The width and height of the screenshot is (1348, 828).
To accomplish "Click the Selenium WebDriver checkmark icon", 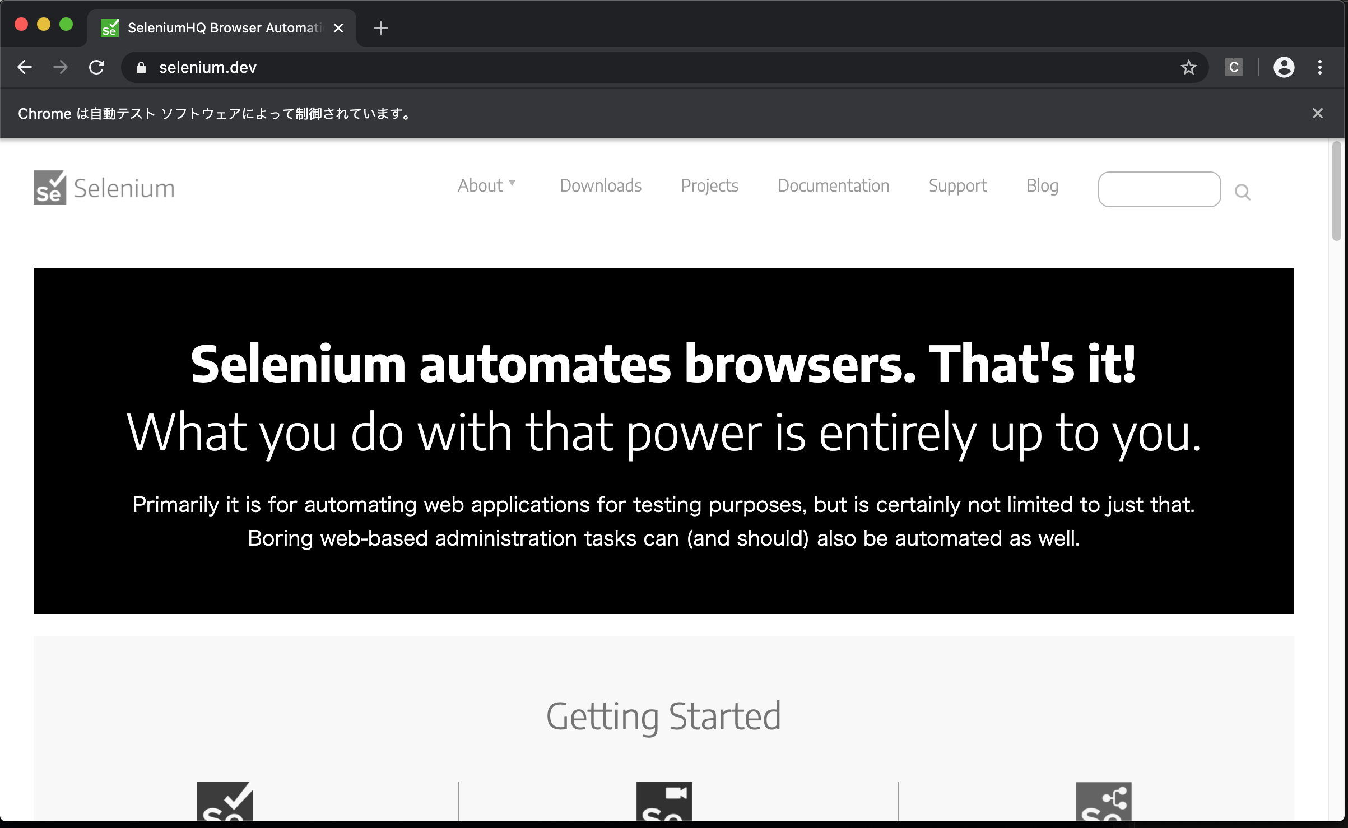I will tap(225, 801).
